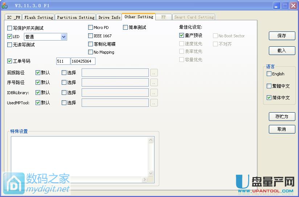Image resolution: width=299 pixels, height=197 pixels.
Task: Click the 特殊设置 scroll down arrow
Action: pyautogui.click(x=151, y=173)
